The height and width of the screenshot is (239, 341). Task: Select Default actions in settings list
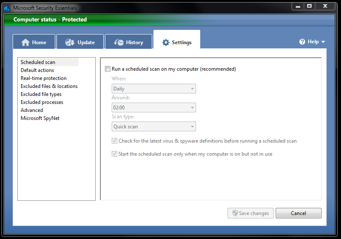(38, 70)
